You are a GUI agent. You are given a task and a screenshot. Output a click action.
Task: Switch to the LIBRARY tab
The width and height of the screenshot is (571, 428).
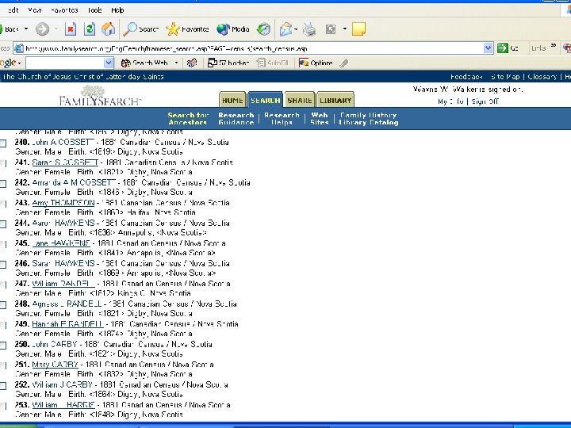tap(335, 100)
